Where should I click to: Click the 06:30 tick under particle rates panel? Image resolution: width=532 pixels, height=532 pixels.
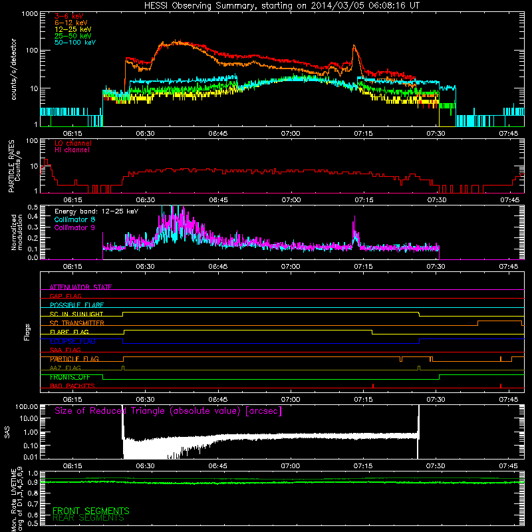(145, 200)
